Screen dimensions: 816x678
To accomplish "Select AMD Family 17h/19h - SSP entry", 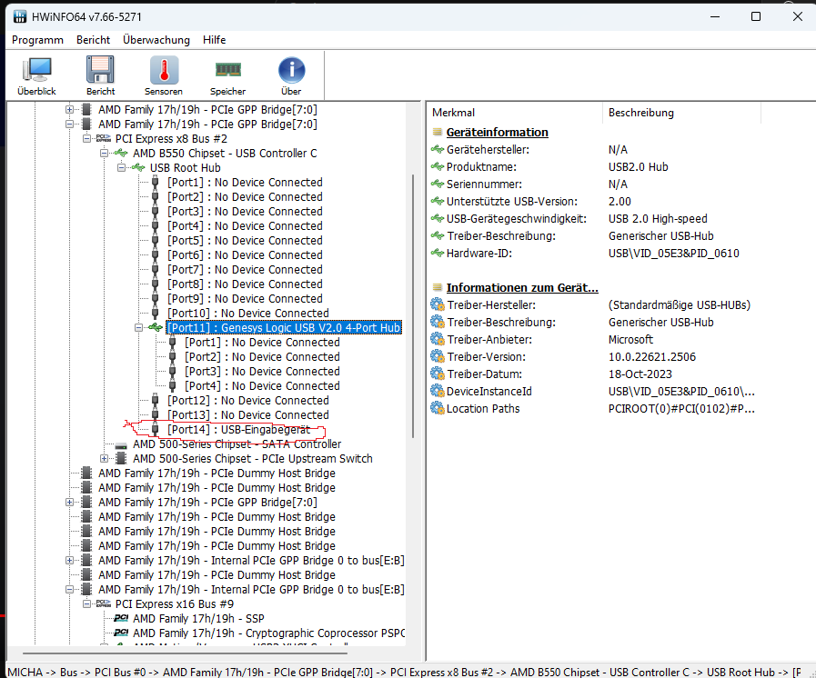I will [x=198, y=619].
